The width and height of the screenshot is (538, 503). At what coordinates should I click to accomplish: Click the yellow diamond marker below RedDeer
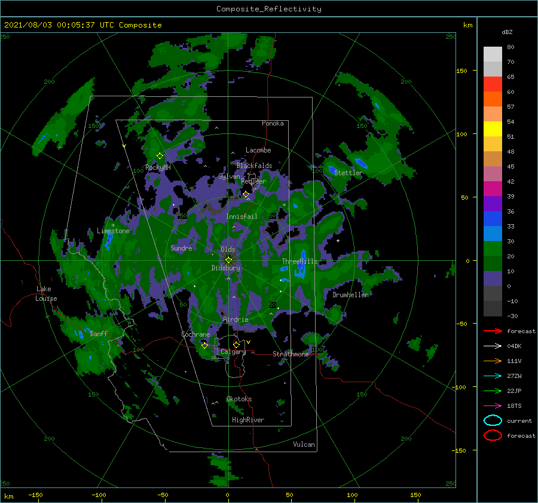tap(246, 194)
